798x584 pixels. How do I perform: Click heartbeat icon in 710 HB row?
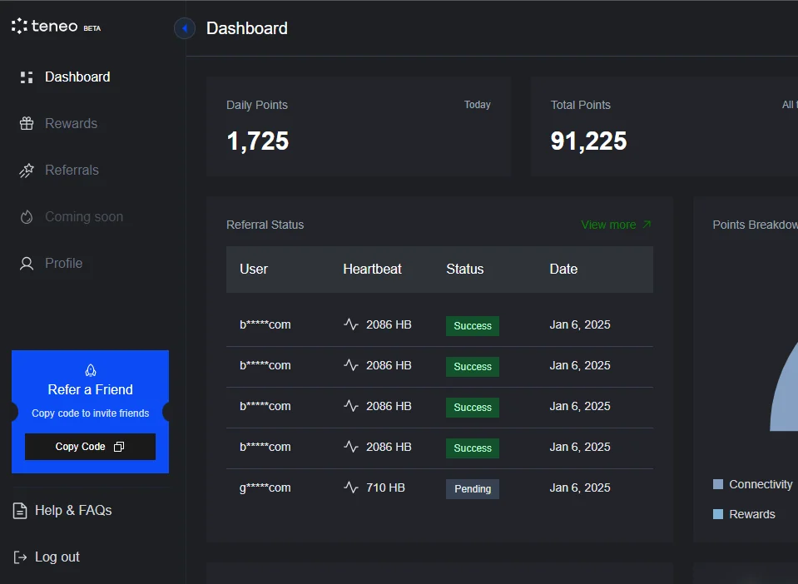tap(351, 487)
